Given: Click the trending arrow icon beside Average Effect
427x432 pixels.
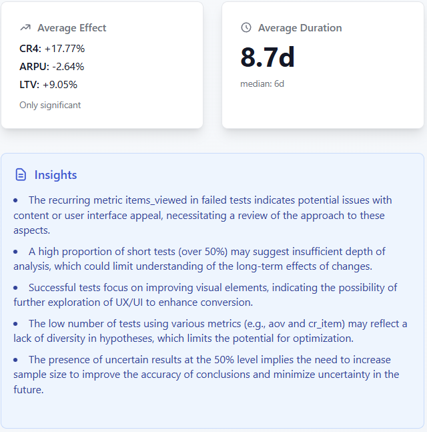Looking at the screenshot, I should pos(25,28).
